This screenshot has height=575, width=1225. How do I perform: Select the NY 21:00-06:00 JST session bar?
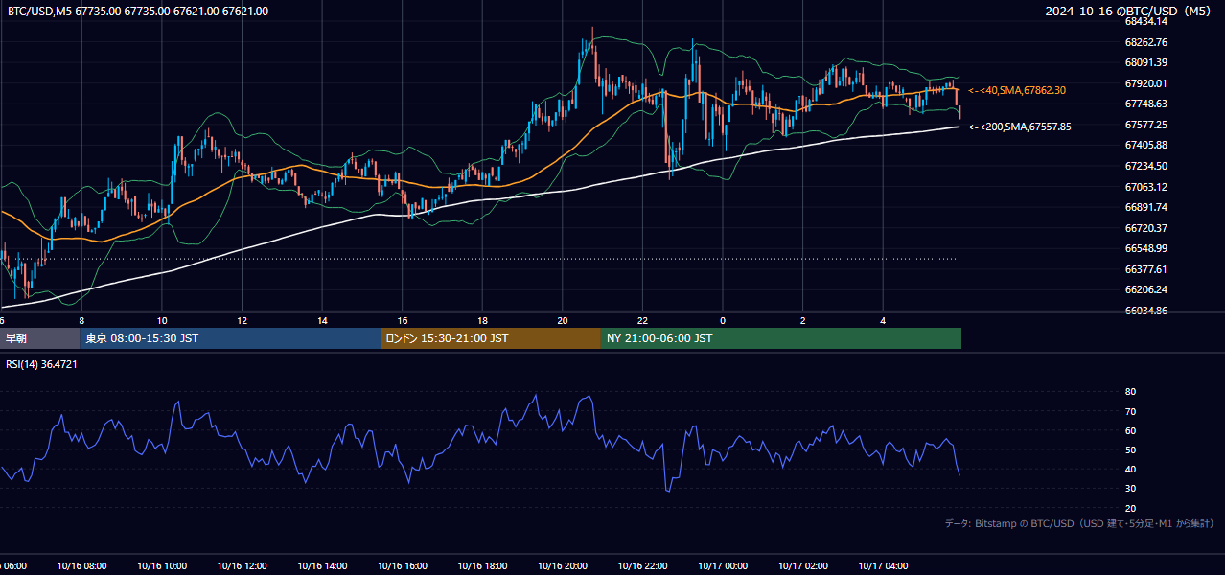pos(781,338)
